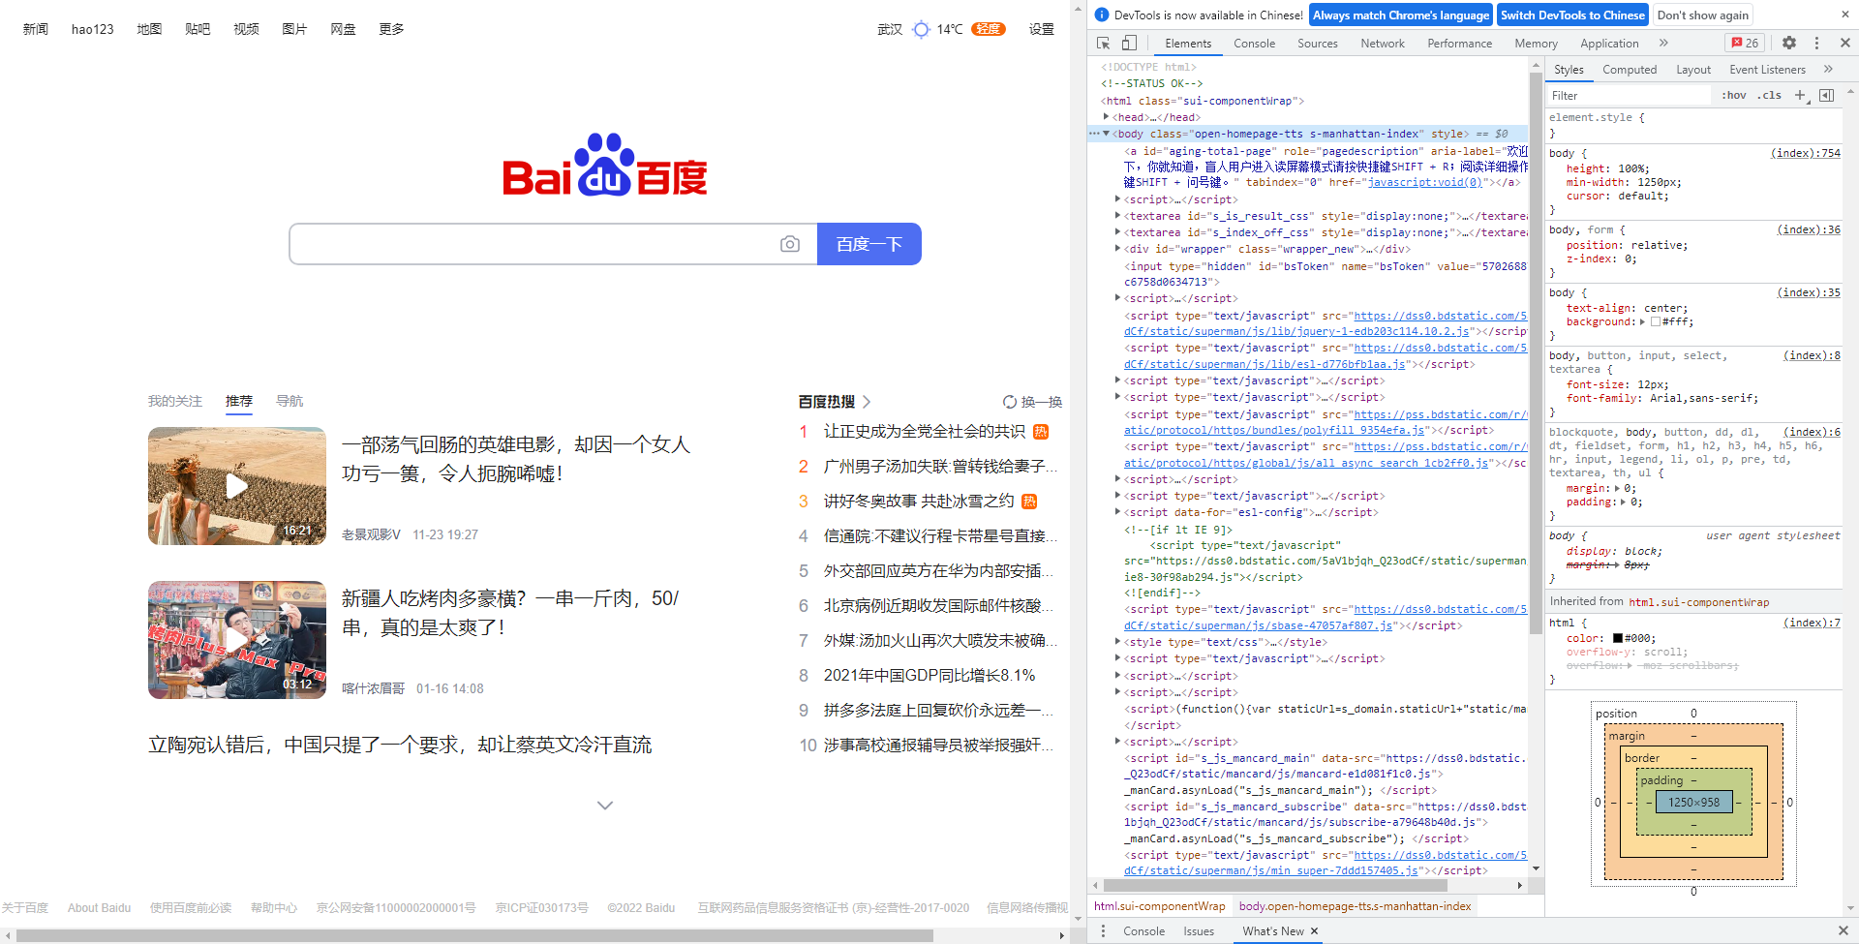Open the Performance tab
The image size is (1859, 944).
(x=1460, y=44)
